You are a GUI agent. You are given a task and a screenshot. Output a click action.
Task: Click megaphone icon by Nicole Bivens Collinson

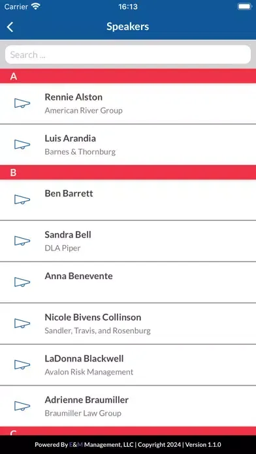pos(22,324)
